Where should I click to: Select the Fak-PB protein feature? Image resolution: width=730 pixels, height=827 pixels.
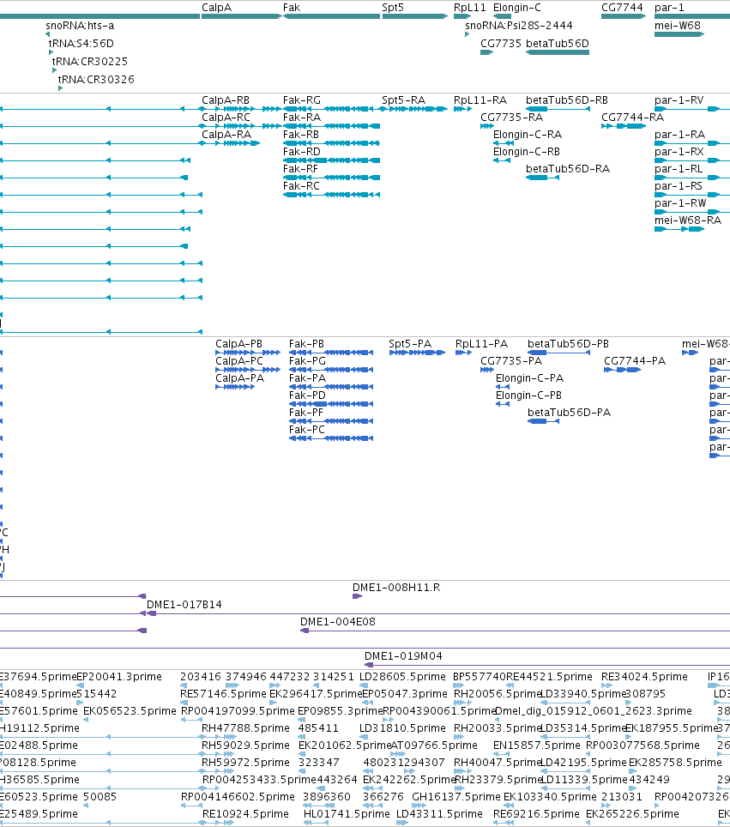pos(331,353)
